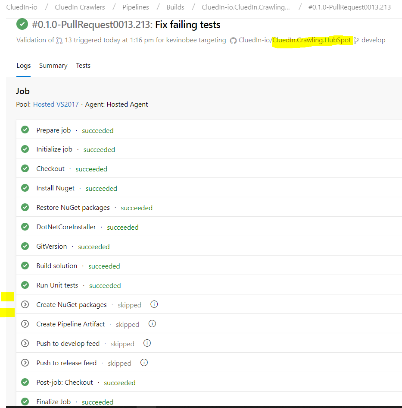Click succeeded status beside Build solution
Image resolution: width=402 pixels, height=408 pixels.
click(x=104, y=266)
